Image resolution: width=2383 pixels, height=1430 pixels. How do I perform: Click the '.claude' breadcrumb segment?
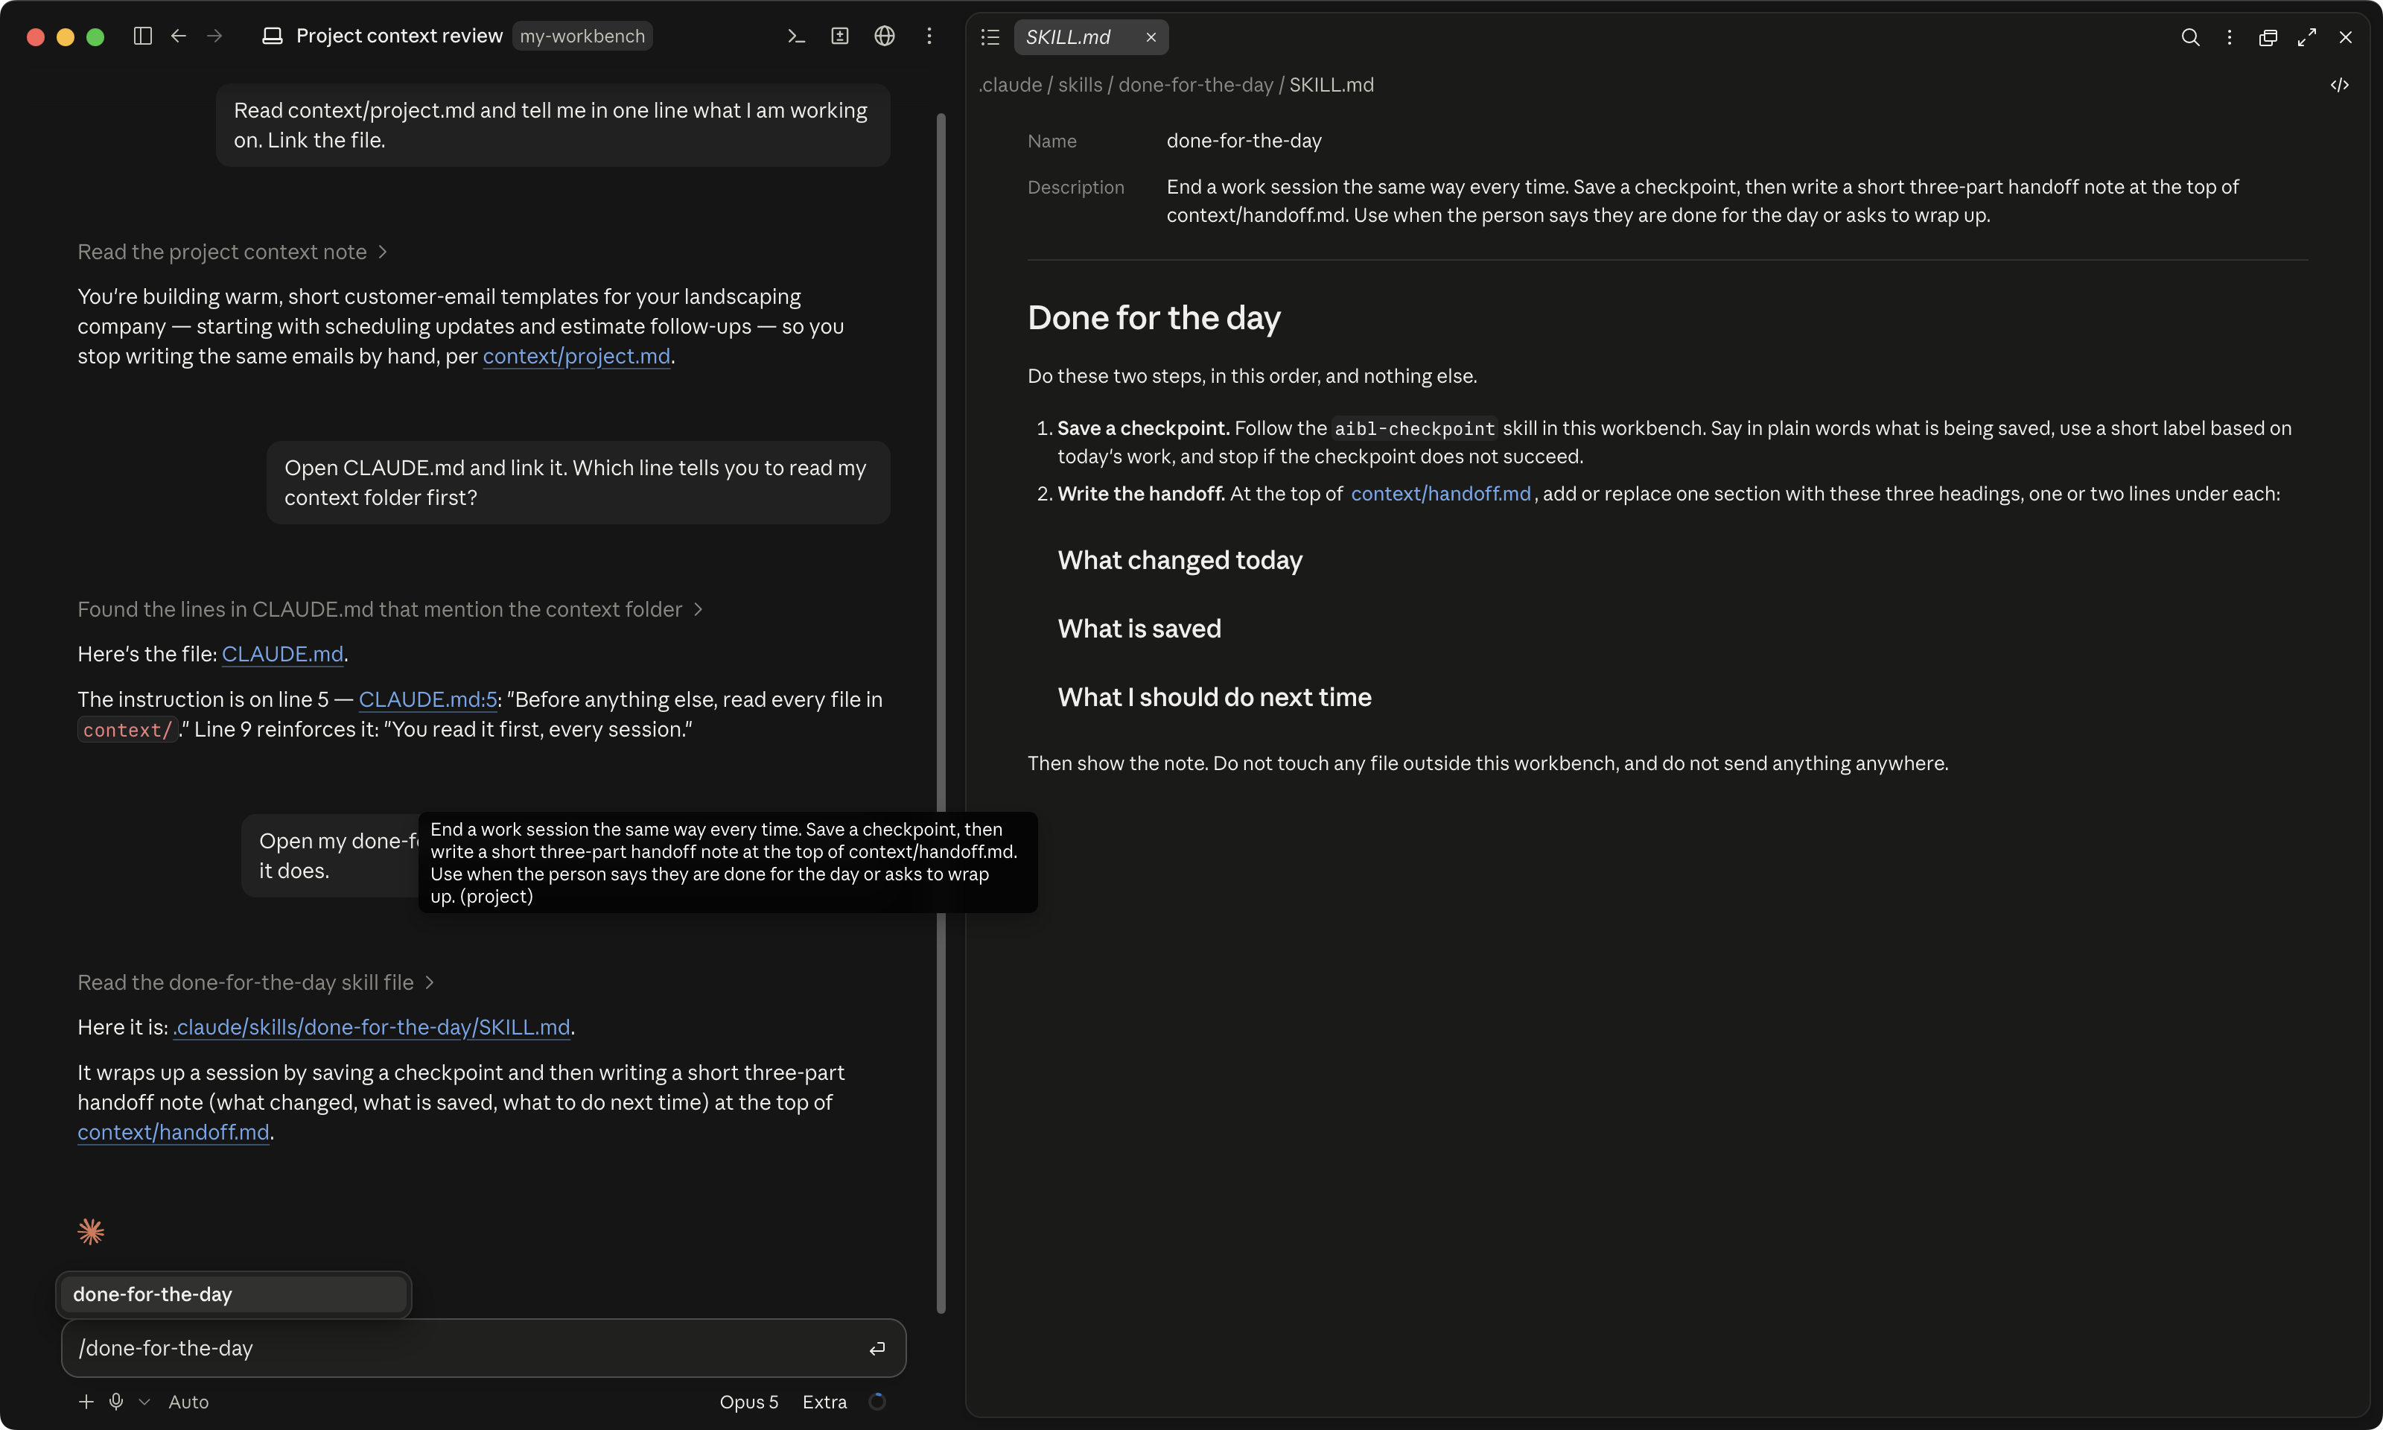(1011, 85)
